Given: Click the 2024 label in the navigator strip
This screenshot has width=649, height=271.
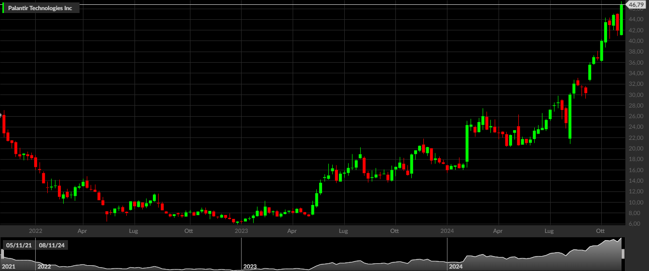Looking at the screenshot, I should pos(456,266).
